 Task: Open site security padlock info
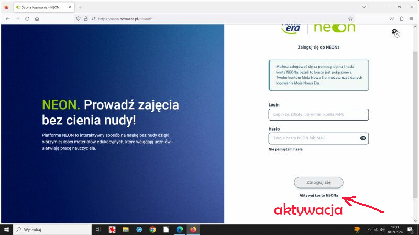pos(86,19)
